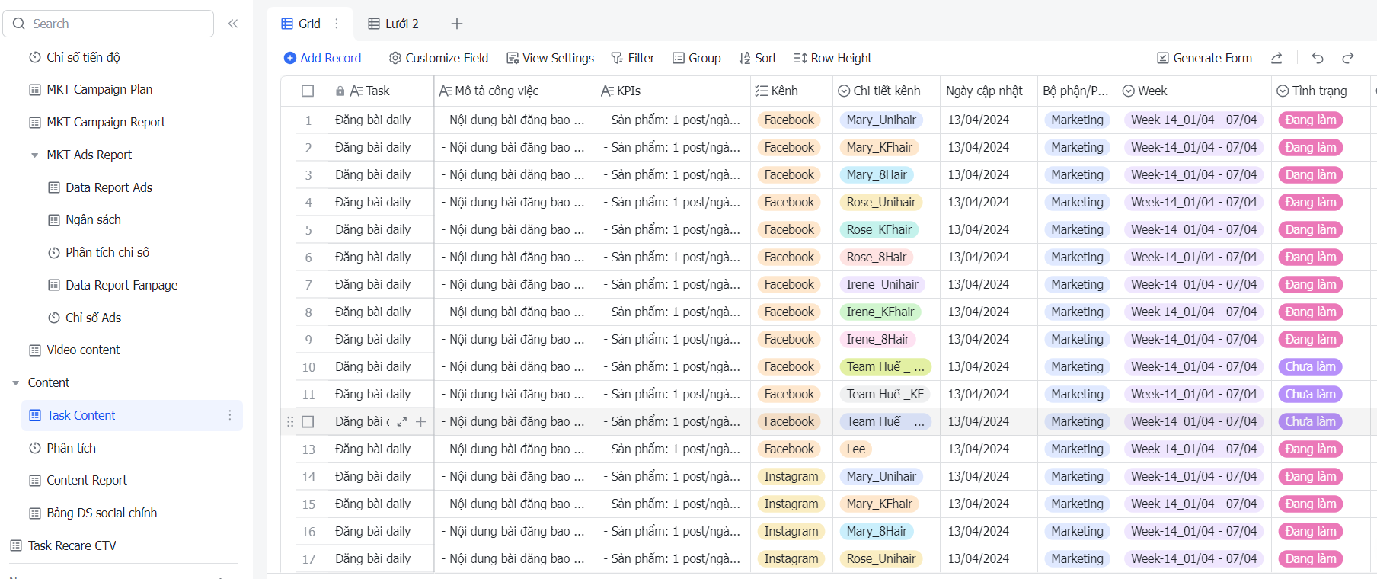Click the Week column header
The width and height of the screenshot is (1377, 579).
pyautogui.click(x=1193, y=91)
